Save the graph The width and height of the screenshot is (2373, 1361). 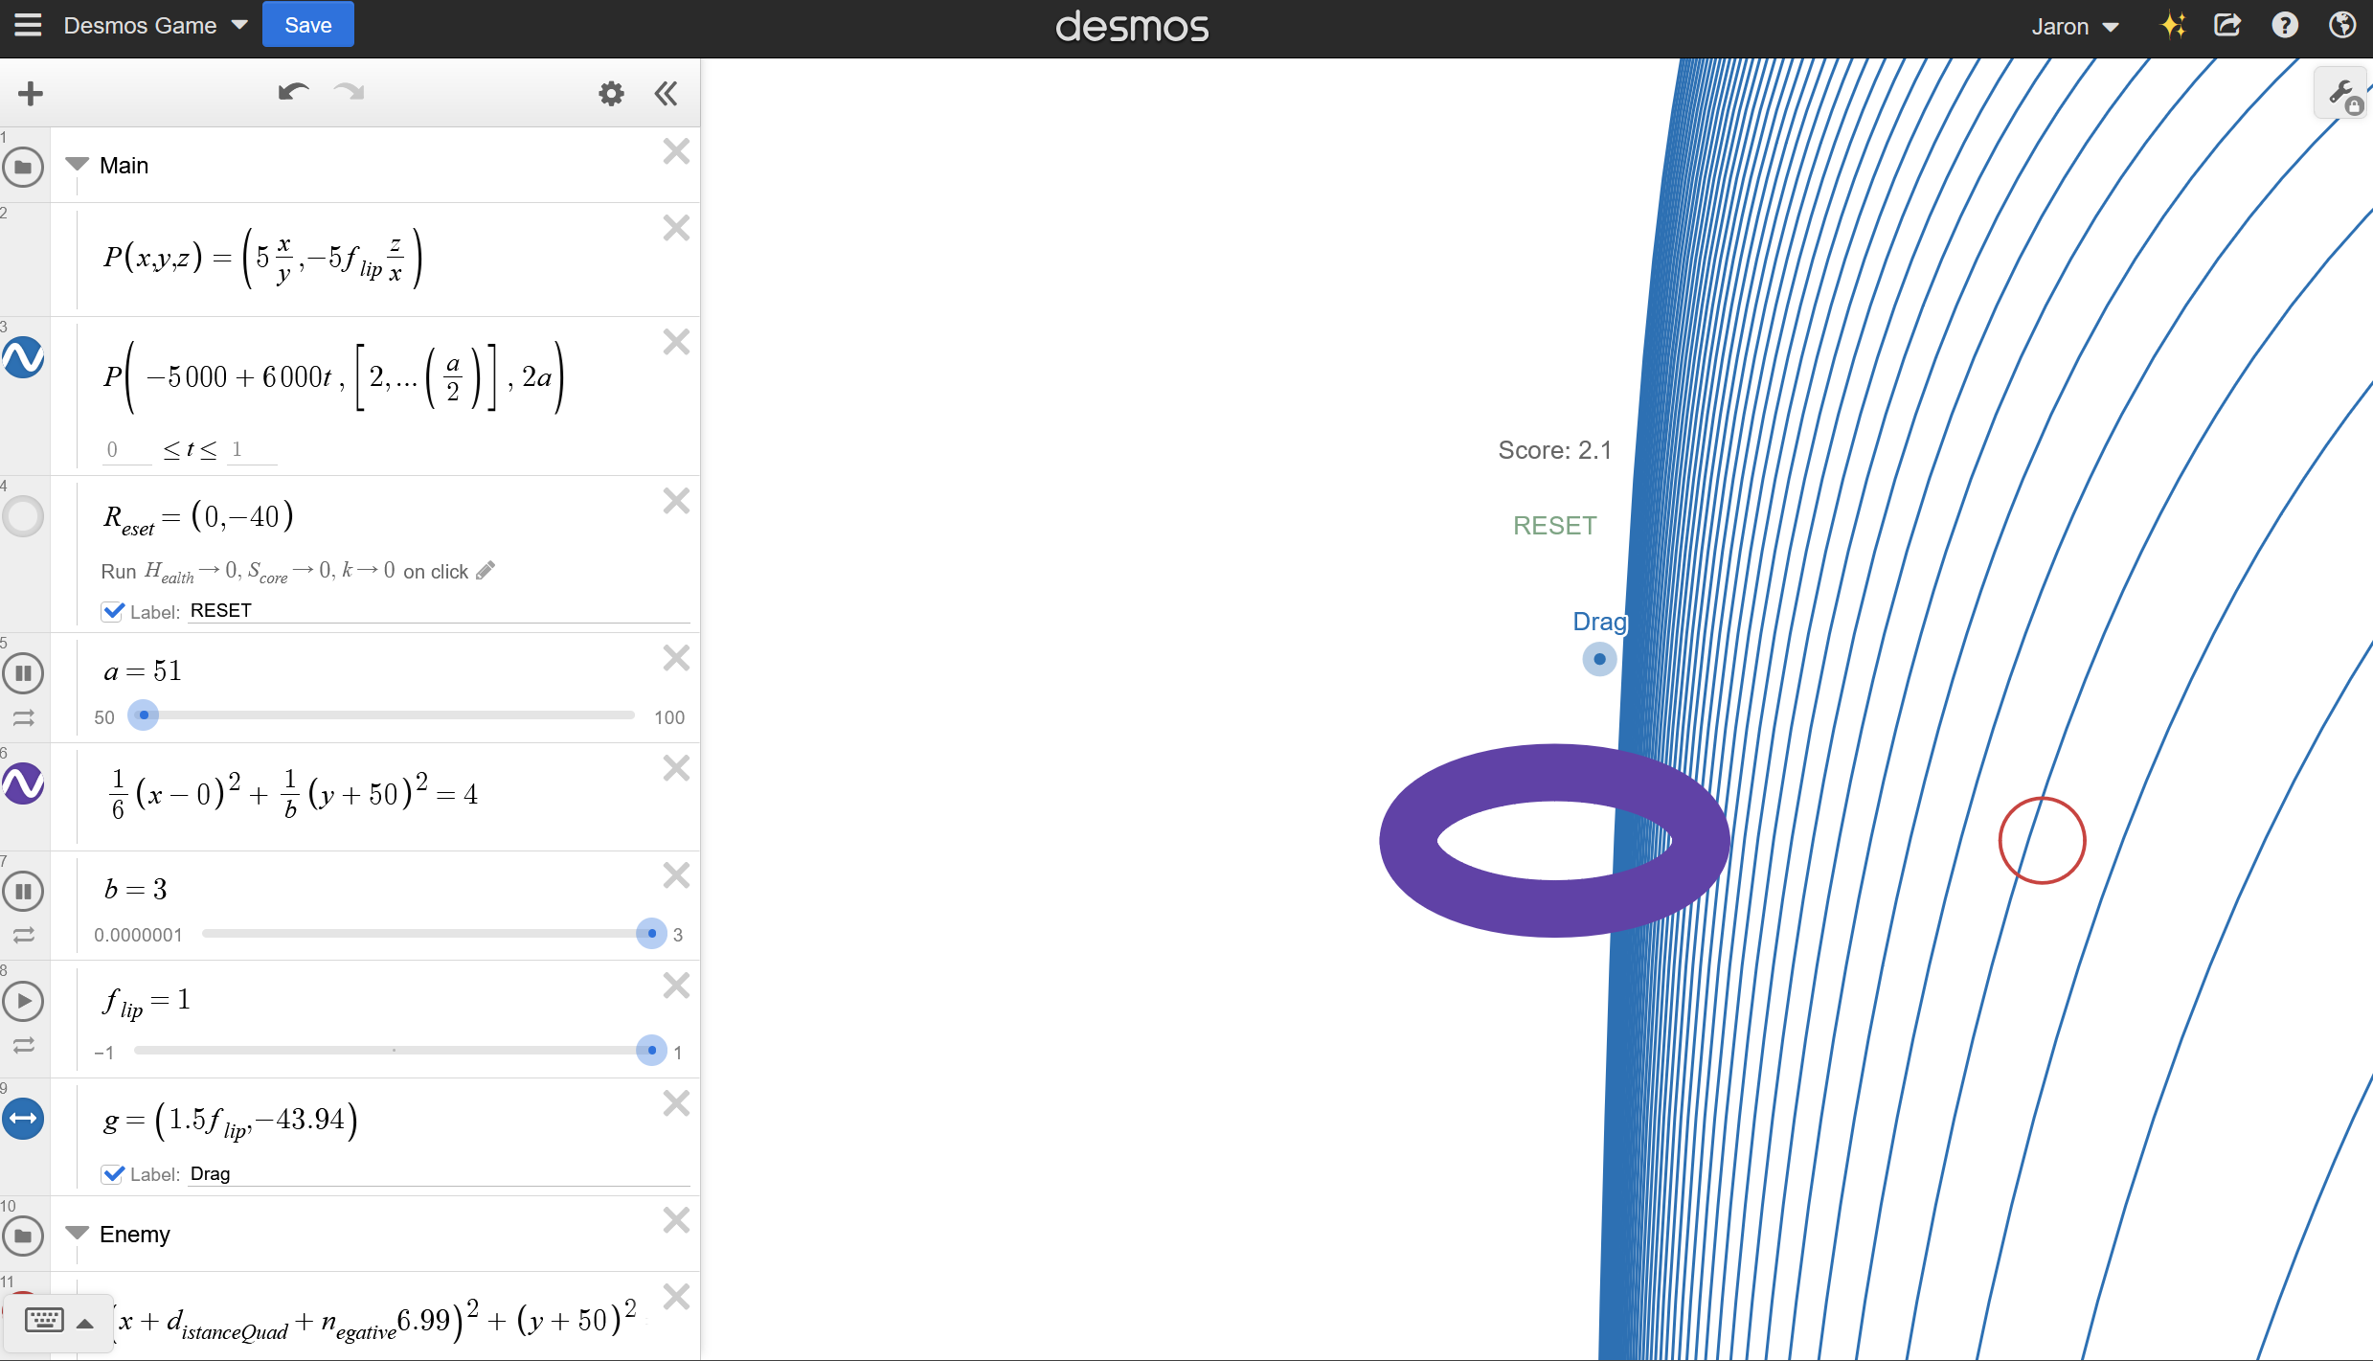click(307, 25)
